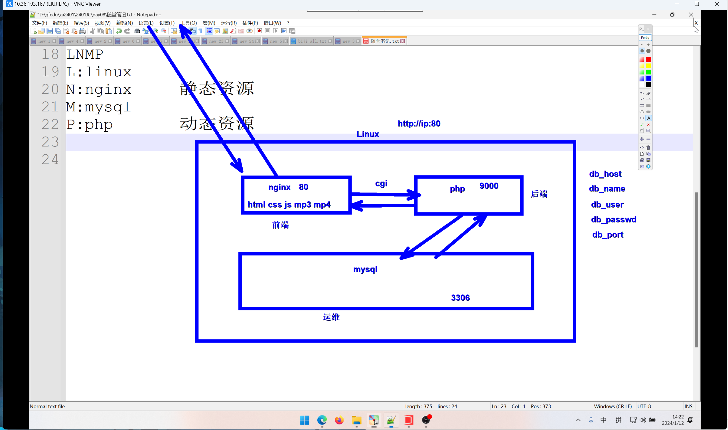
Task: Choose the straight line tool in palette
Action: pos(642,99)
